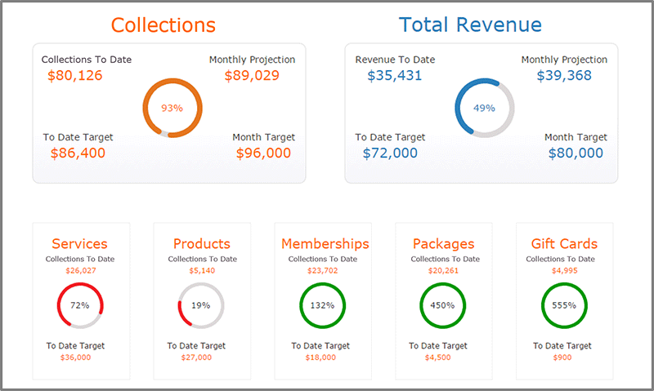Image resolution: width=654 pixels, height=391 pixels.
Task: Select the Products 19% progress ring
Action: point(200,305)
